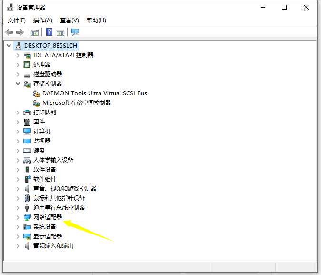
Task: Click the 键盘 keyboard icon
Action: (x=27, y=151)
